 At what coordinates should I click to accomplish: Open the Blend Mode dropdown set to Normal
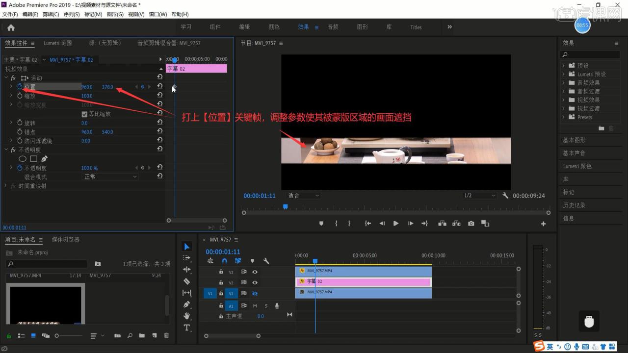click(x=110, y=176)
